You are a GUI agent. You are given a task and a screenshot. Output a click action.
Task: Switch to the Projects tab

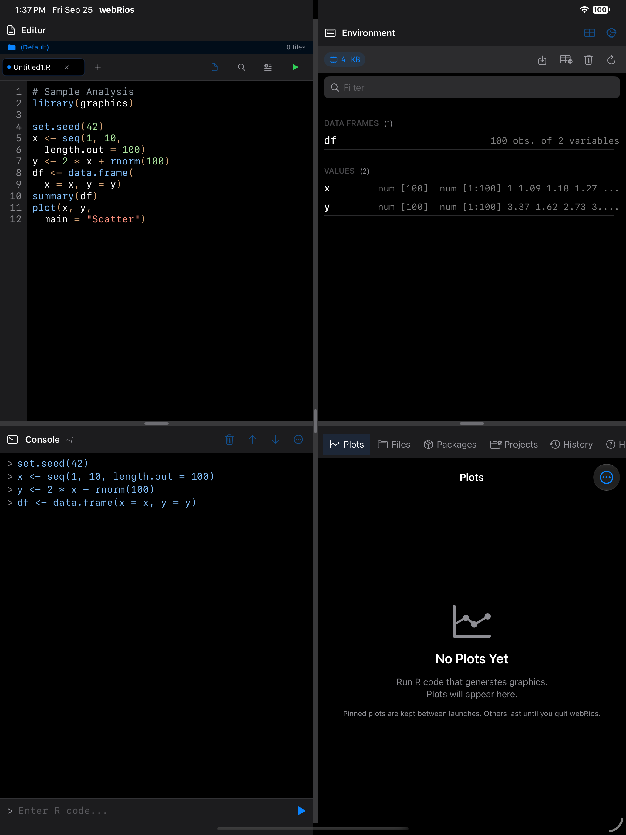(513, 444)
